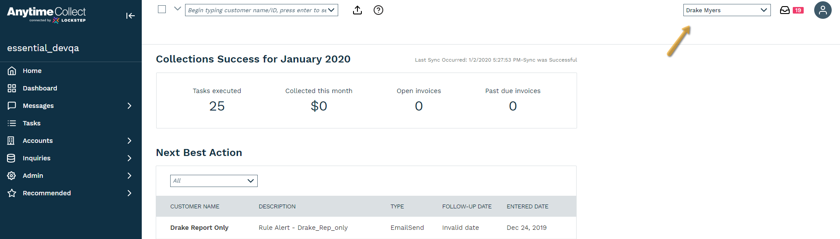Open Tasks from the sidebar menu
This screenshot has width=840, height=239.
click(x=31, y=123)
